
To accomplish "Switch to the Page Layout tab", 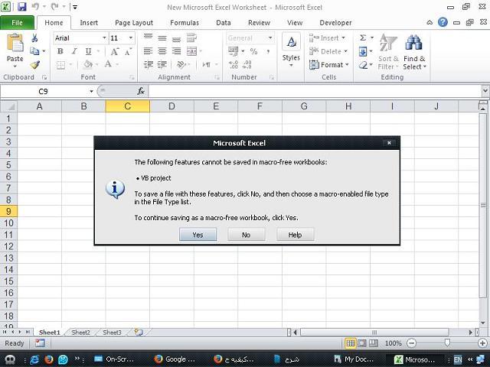I will [x=134, y=23].
